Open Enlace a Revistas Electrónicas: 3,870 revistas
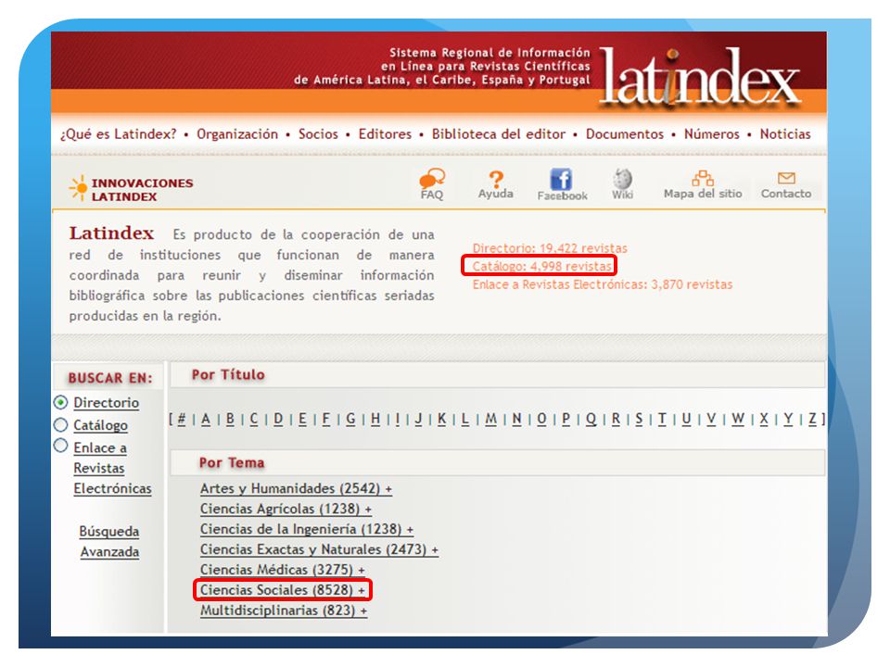 [x=603, y=284]
